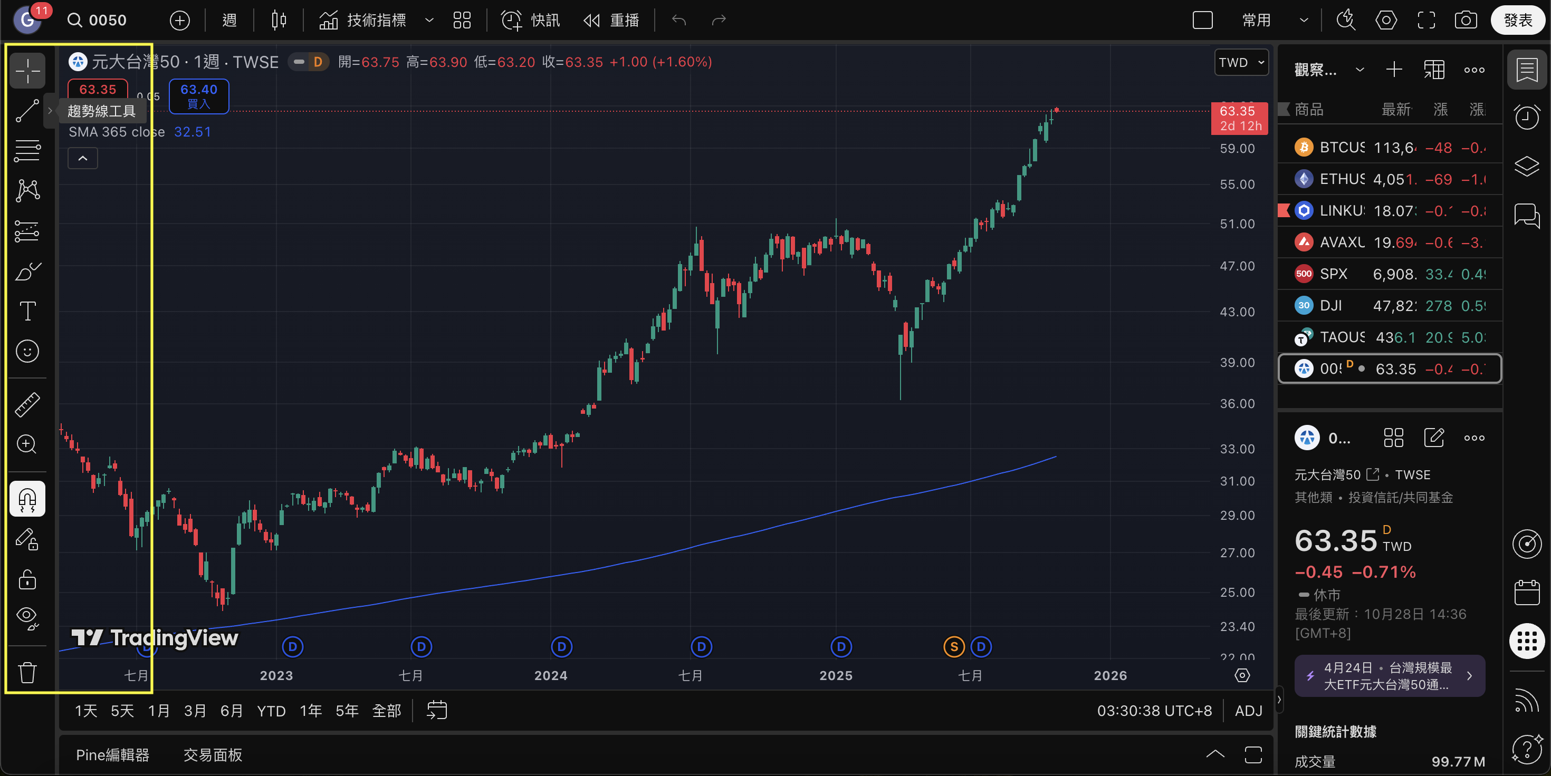Expand the 常用 layout dropdown
The image size is (1551, 776).
tap(1304, 21)
